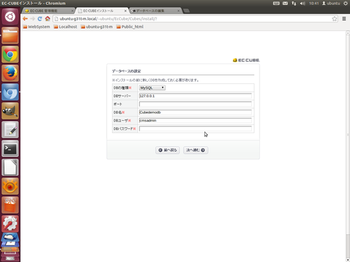This screenshot has height=262, width=350.
Task: Open the Ubuntu Dash home launcher icon
Action: pos(10,17)
